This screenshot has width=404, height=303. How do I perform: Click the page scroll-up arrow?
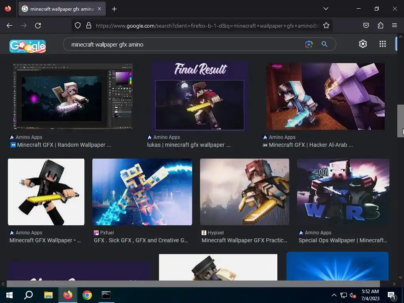click(400, 37)
